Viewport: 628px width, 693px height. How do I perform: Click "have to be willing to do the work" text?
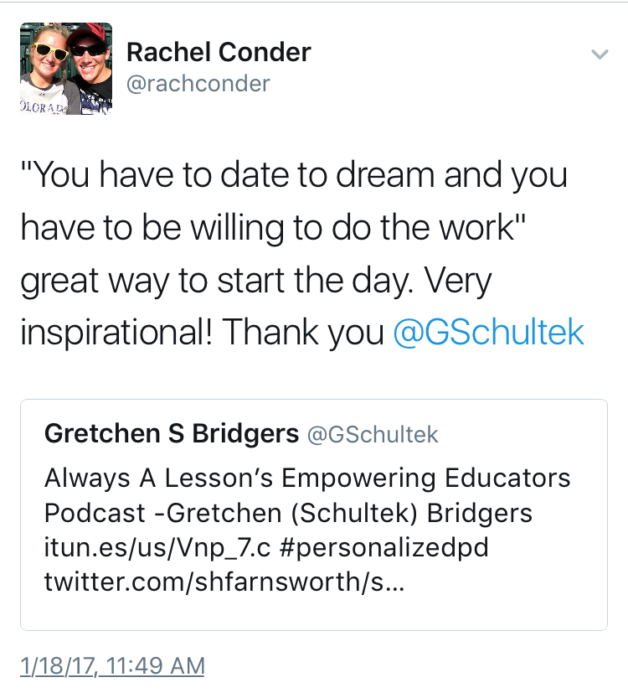pos(273,228)
